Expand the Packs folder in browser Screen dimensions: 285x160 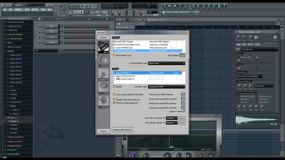pyautogui.click(x=10, y=52)
